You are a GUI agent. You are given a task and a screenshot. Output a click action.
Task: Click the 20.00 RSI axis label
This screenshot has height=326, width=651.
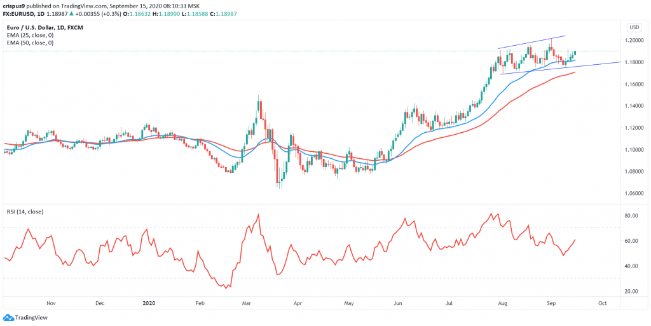pos(632,291)
